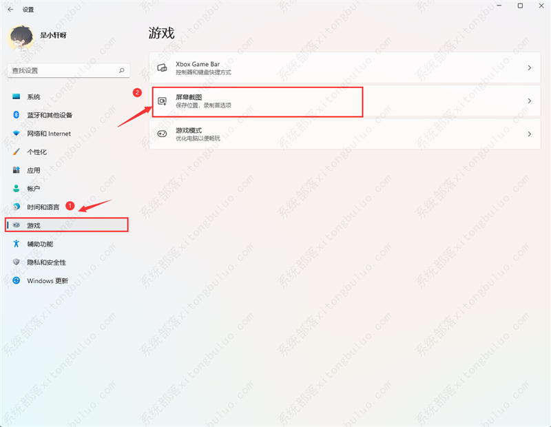Click the 屏幕截图 screenshot capture icon
The image size is (551, 427).
[x=162, y=101]
